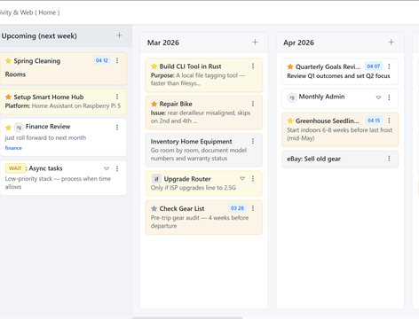
Task: Open the 04 12 date on Spring Cleaning
Action: click(x=102, y=60)
